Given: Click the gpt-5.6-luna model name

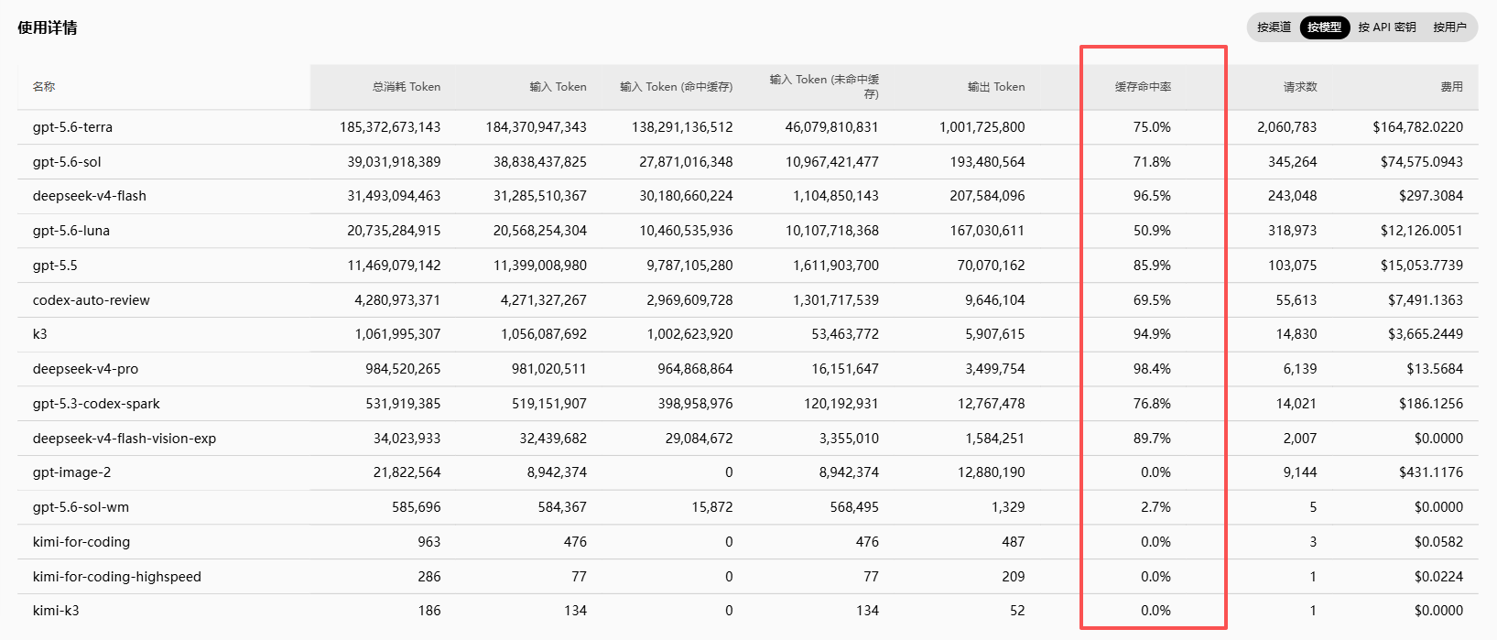Looking at the screenshot, I should point(71,231).
